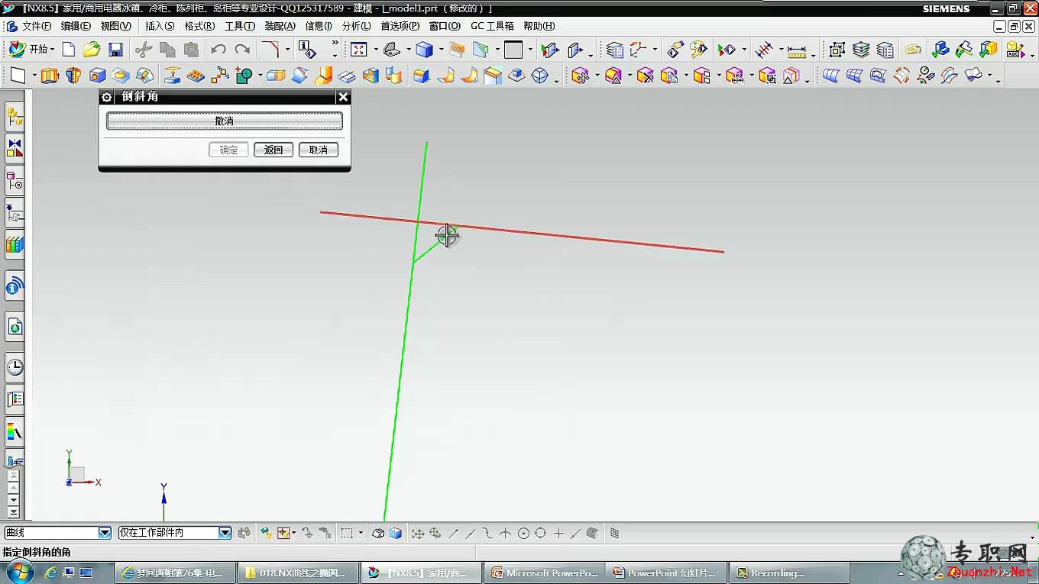
Task: Open the Part Navigator sidebar icon
Action: click(15, 182)
